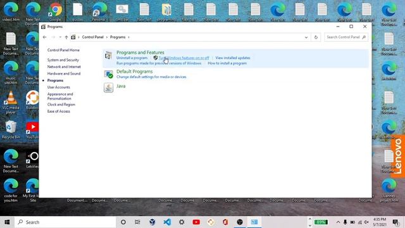
Task: Open Programs and Features heading link
Action: pyautogui.click(x=140, y=53)
